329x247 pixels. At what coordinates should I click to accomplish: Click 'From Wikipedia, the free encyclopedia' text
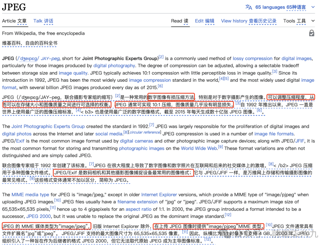point(44,34)
